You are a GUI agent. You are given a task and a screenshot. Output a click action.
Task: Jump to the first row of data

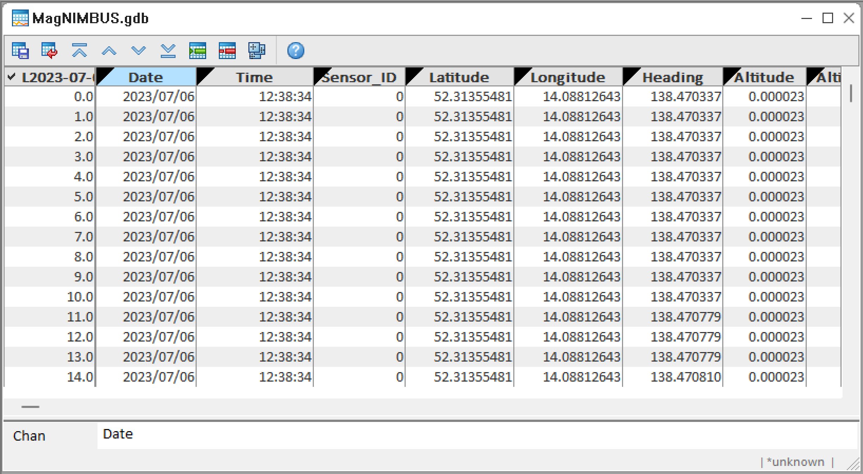click(79, 51)
